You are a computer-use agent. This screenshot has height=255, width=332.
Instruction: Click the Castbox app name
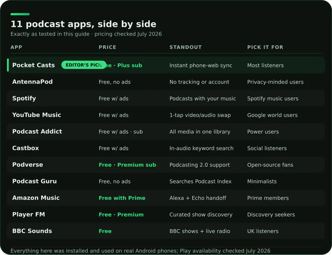coord(26,148)
